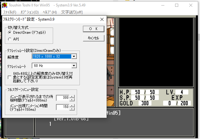Decrease the animation time spinner down arrow

click(72, 109)
